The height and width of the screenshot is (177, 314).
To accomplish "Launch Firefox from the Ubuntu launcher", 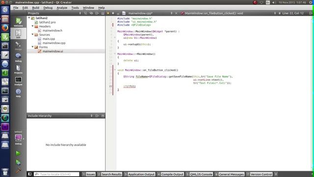I will point(5,28).
